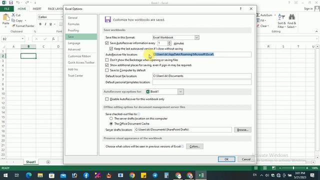Click Browse for server drafts location
The image size is (320, 180).
pyautogui.click(x=242, y=130)
